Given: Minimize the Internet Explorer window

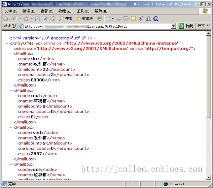Looking at the screenshot, I should pyautogui.click(x=198, y=4).
